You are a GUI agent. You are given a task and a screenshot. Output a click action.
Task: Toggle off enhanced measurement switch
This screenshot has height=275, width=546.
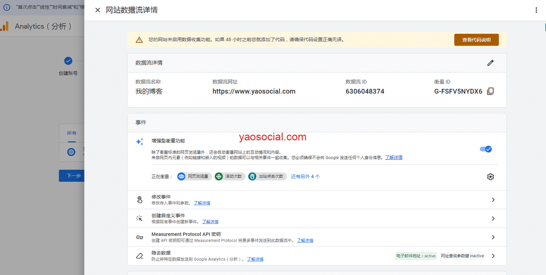[x=486, y=149]
